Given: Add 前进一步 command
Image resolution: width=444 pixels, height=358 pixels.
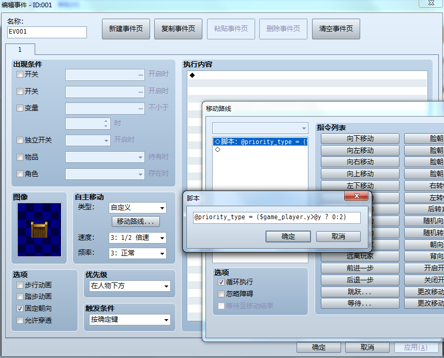Looking at the screenshot, I should 360,268.
